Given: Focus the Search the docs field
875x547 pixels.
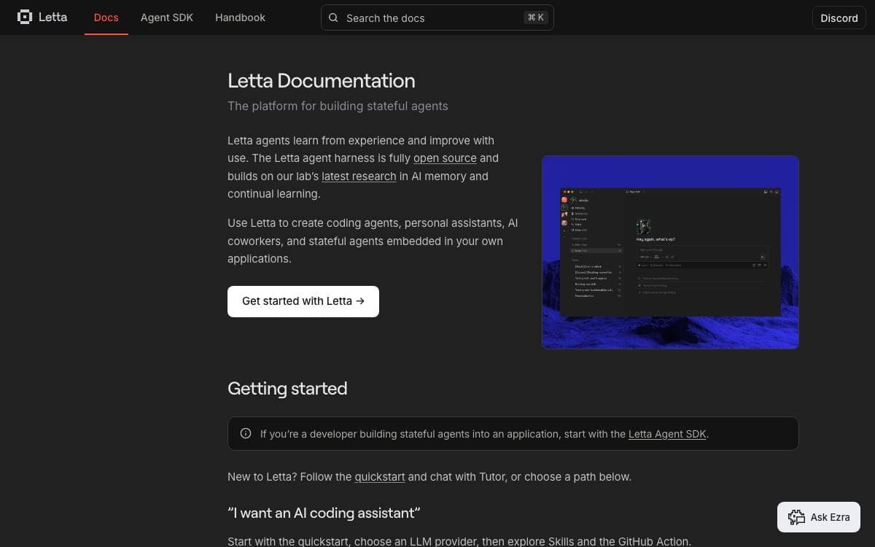Looking at the screenshot, I should pyautogui.click(x=437, y=18).
